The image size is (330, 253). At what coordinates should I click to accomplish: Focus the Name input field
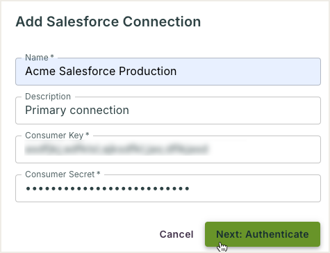(x=168, y=72)
